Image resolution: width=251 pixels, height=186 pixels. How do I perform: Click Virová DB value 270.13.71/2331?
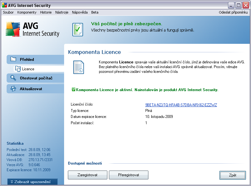(x=40, y=160)
